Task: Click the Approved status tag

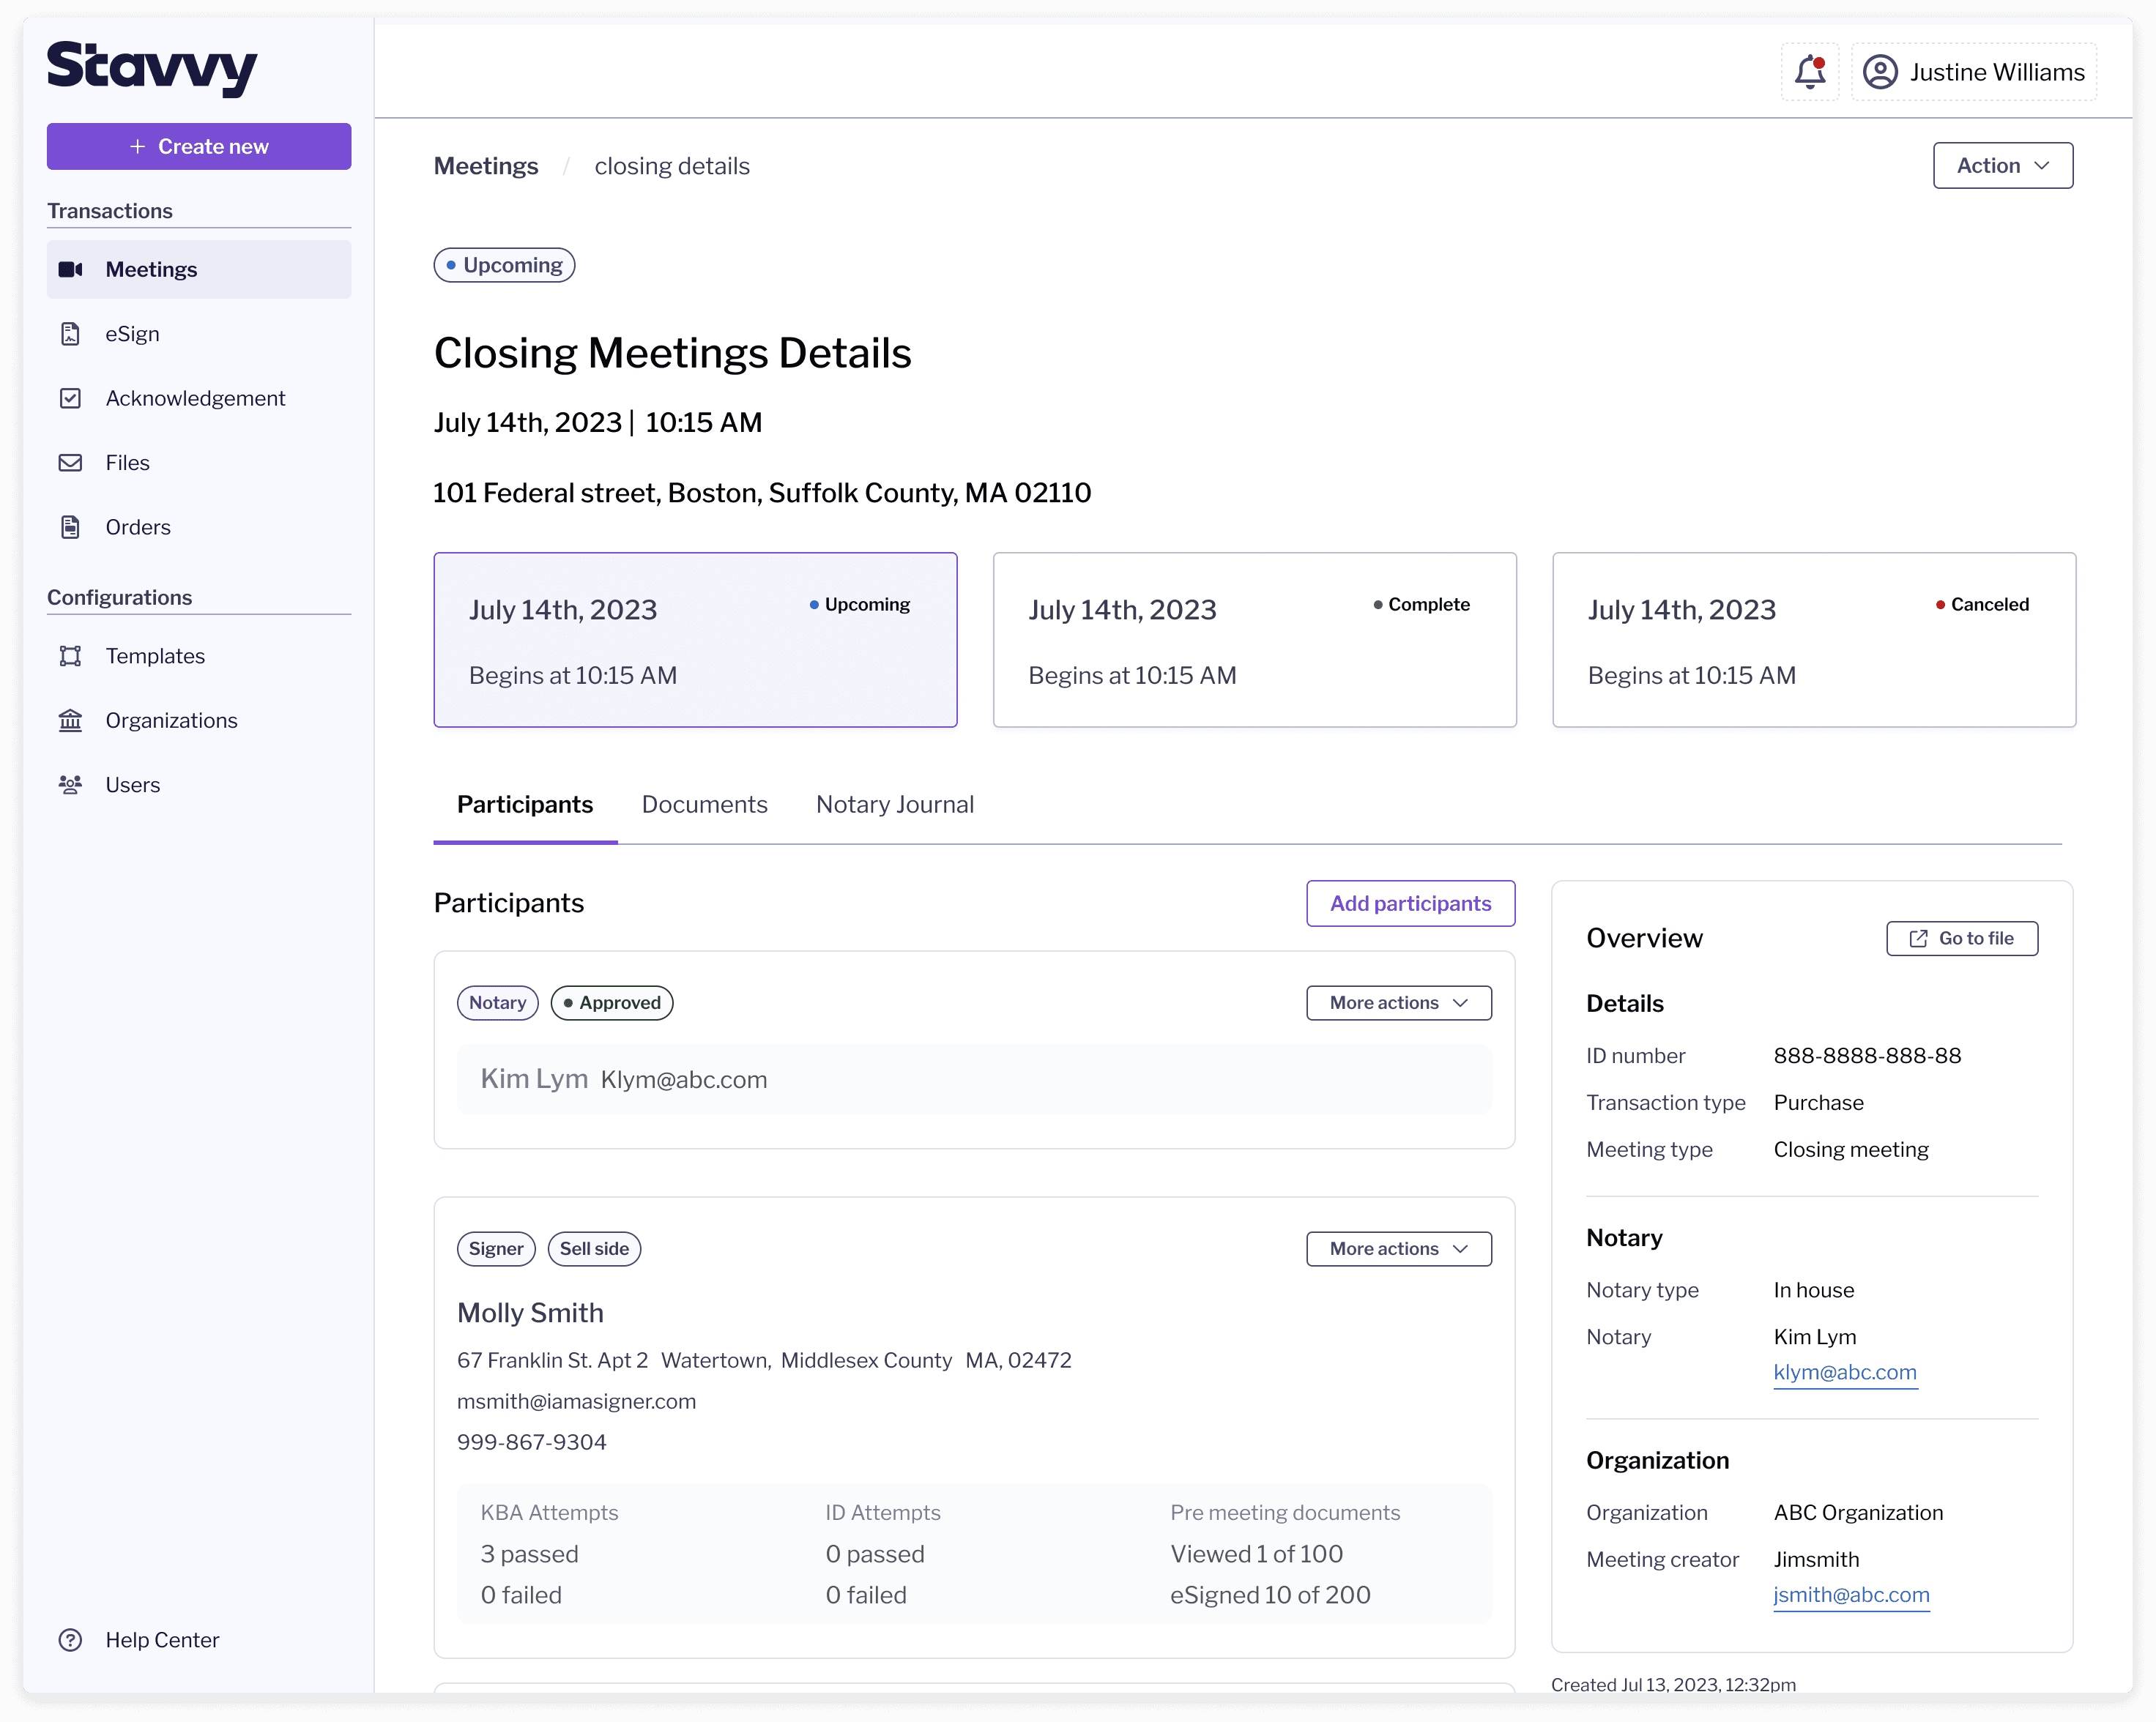Action: tap(611, 1002)
